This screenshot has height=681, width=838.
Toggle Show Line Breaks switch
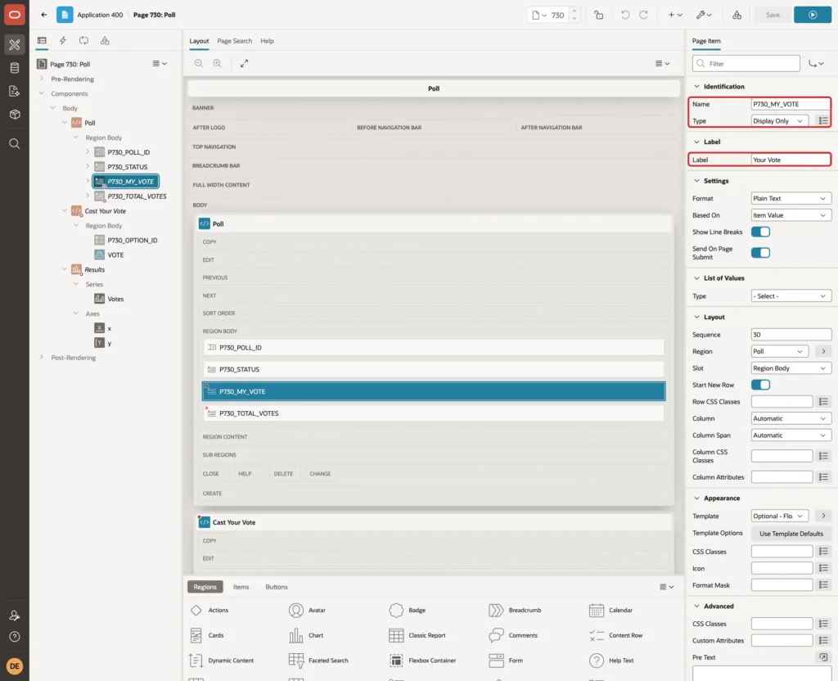760,232
